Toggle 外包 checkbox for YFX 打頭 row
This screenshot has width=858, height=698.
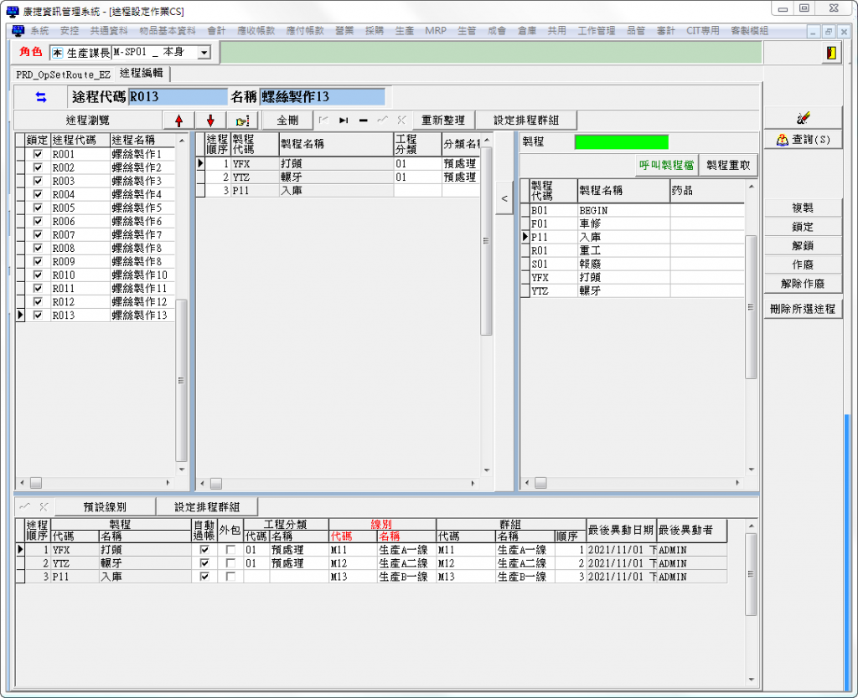(230, 551)
